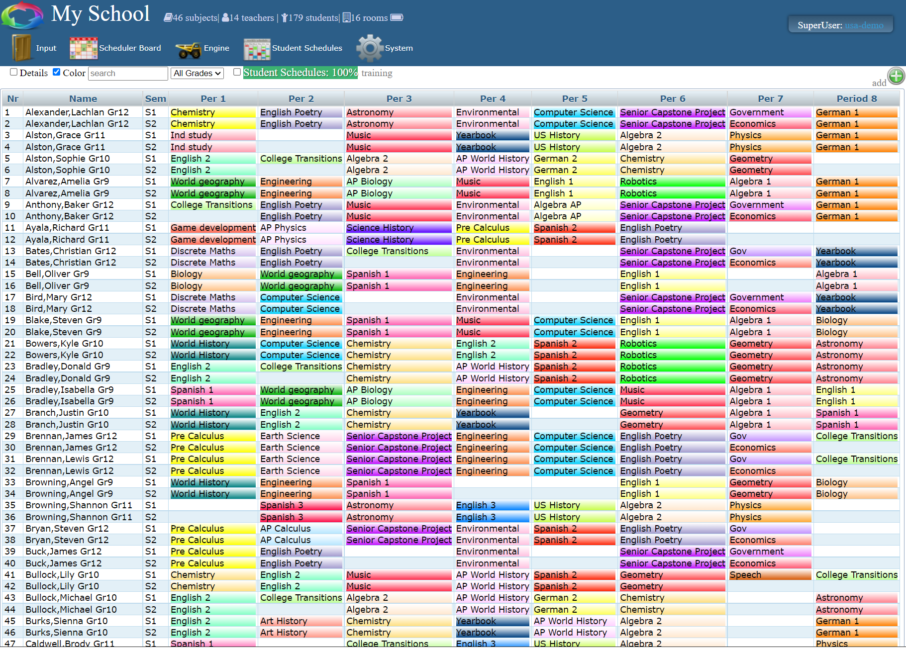Click the green add plus icon
The height and width of the screenshot is (649, 906).
(x=896, y=76)
